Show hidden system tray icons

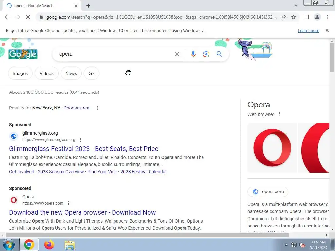(286, 245)
